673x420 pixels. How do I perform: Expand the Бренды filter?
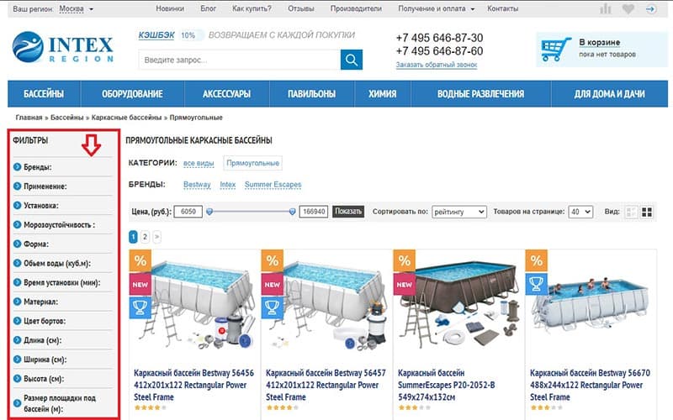coord(62,166)
